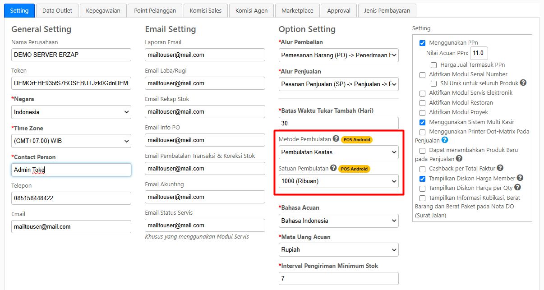Screen dimensions: 544x290
Task: Click help icon for Printer Dot-Matrix option
Action: click(445, 140)
